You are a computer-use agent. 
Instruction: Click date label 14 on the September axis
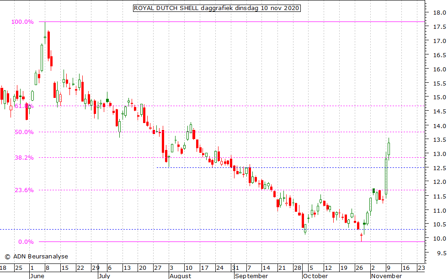pyautogui.click(x=266, y=268)
